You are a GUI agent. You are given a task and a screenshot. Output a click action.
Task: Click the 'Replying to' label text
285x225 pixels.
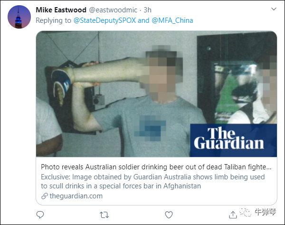click(53, 20)
